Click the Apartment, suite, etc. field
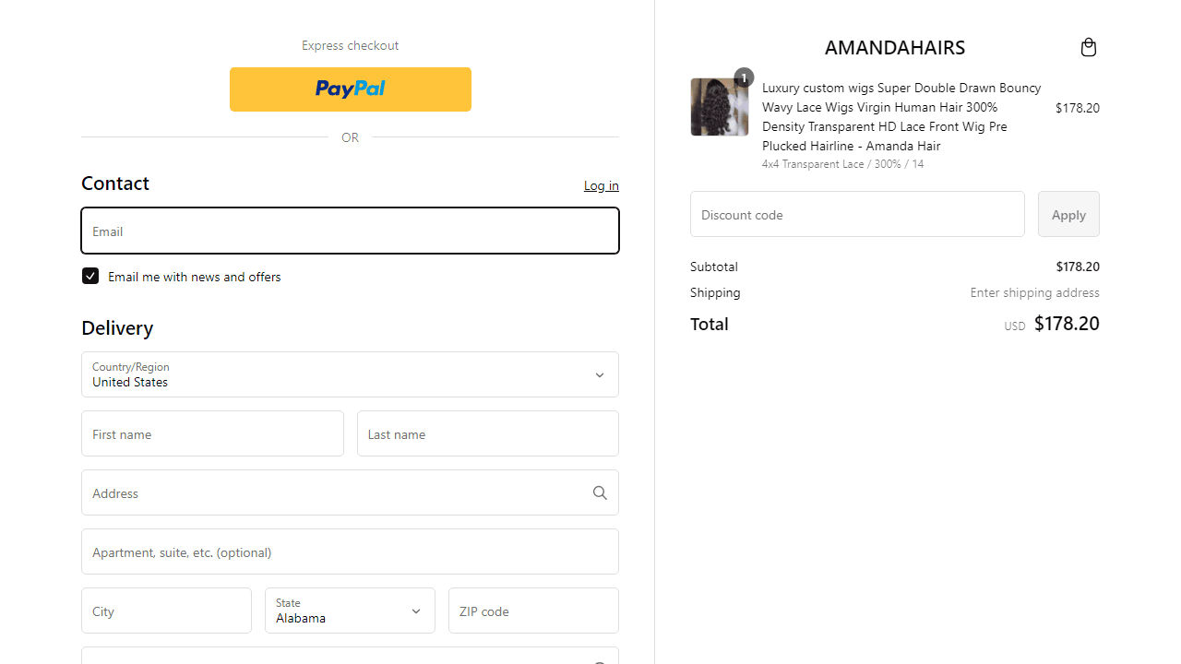This screenshot has height=664, width=1181. (x=351, y=551)
